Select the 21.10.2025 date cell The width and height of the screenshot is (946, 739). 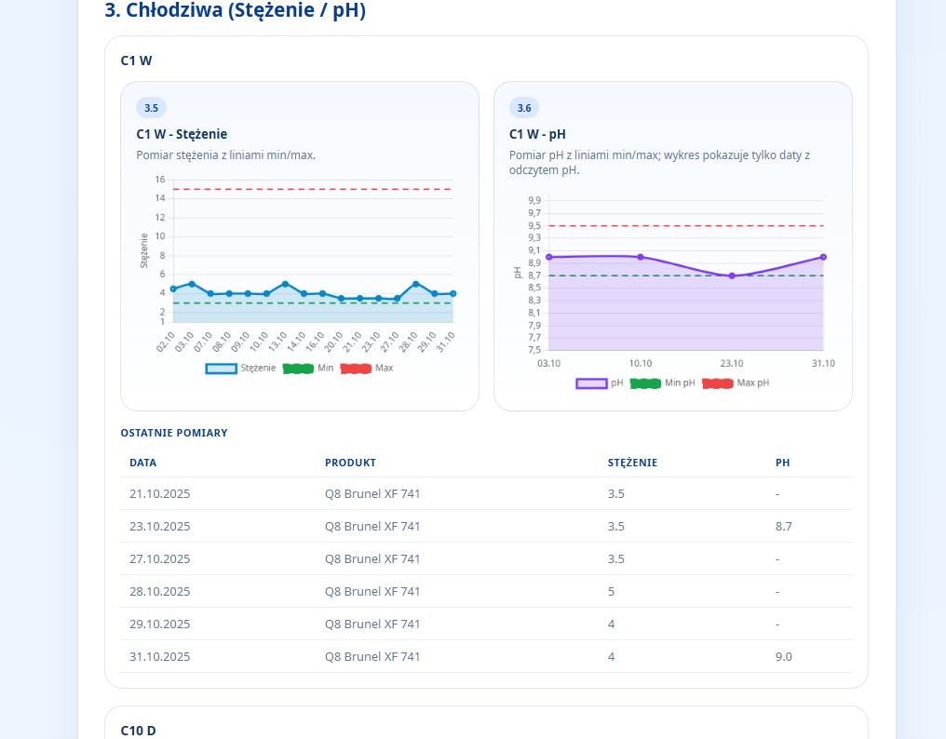[160, 494]
